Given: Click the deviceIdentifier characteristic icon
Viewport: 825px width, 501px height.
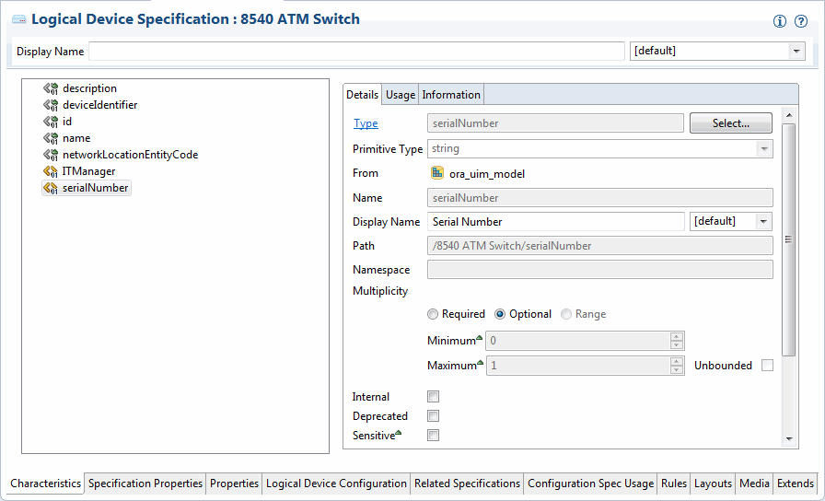Looking at the screenshot, I should tap(51, 105).
